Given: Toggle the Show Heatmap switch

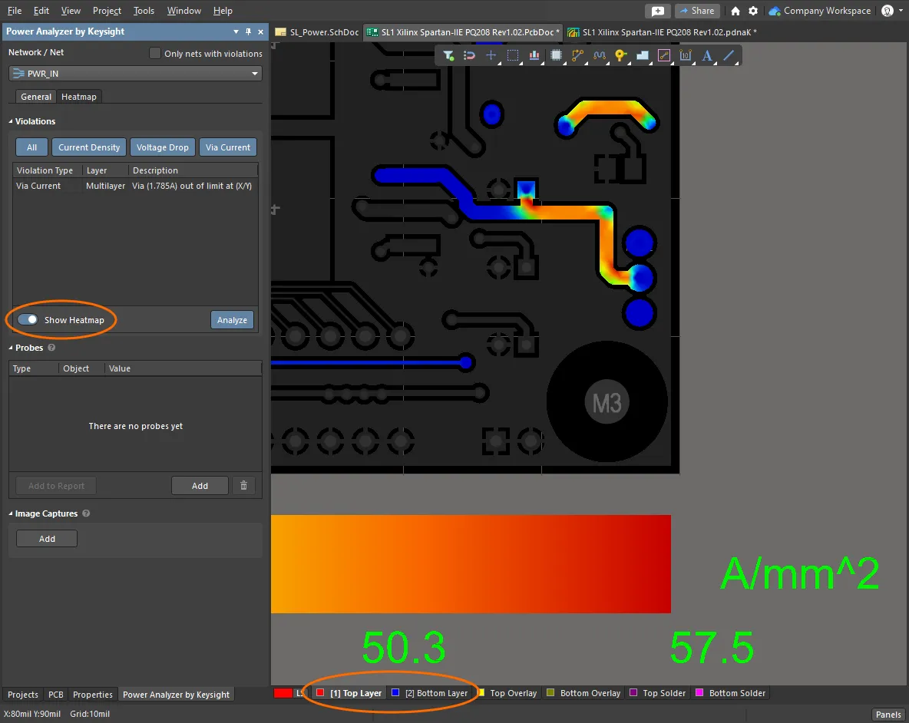Looking at the screenshot, I should (28, 319).
